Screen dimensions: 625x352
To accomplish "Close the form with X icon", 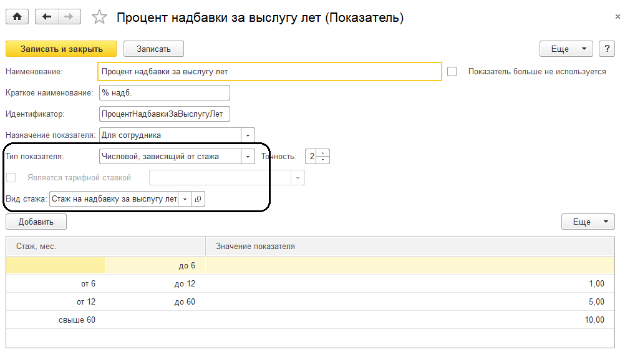I will pos(618,17).
